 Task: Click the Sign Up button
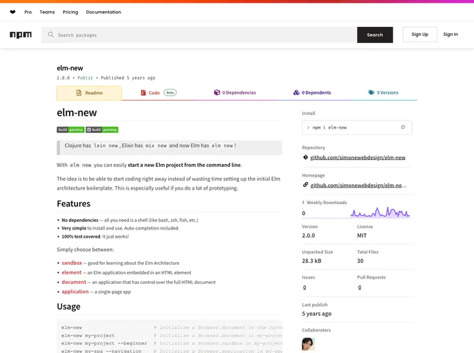pyautogui.click(x=420, y=34)
